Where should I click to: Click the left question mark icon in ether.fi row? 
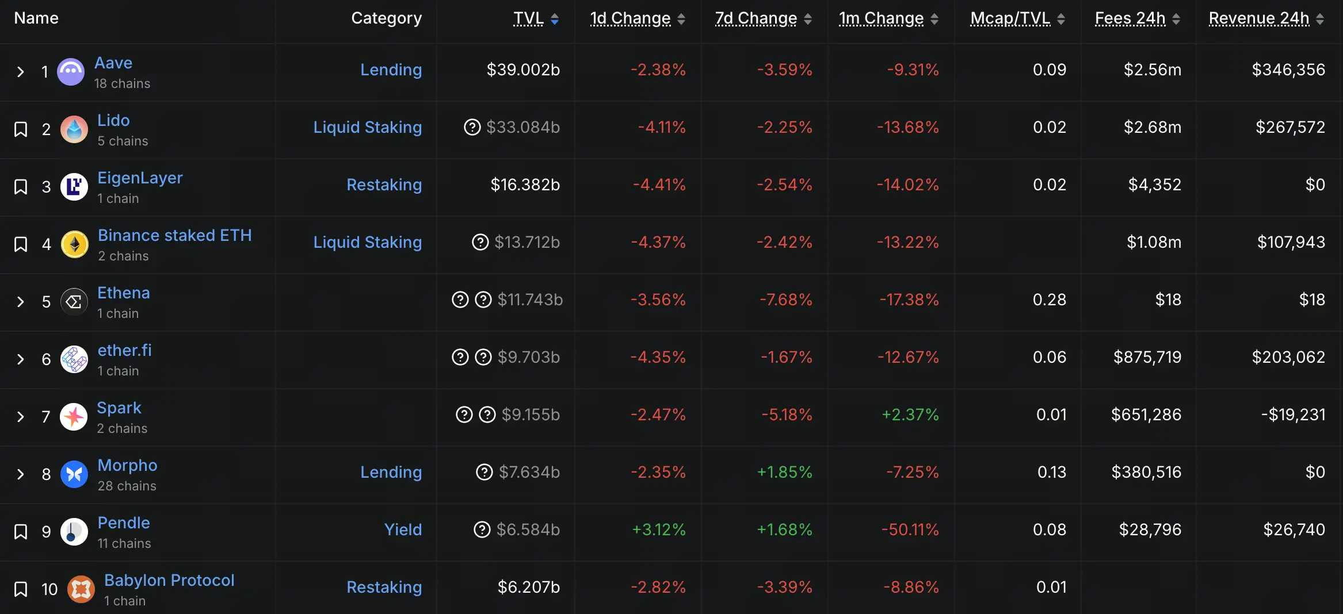pyautogui.click(x=460, y=357)
